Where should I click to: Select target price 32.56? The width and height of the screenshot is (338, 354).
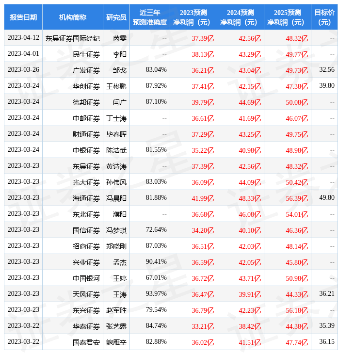[326, 70]
